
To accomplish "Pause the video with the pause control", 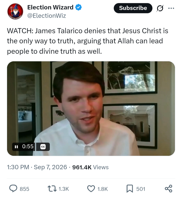I will 16,147.
